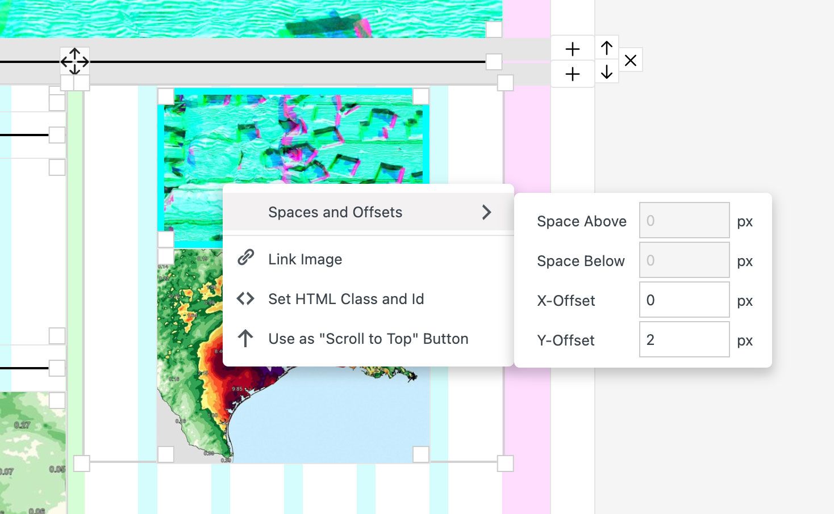Move the divider block down with arrow icon
The width and height of the screenshot is (834, 514).
(606, 73)
